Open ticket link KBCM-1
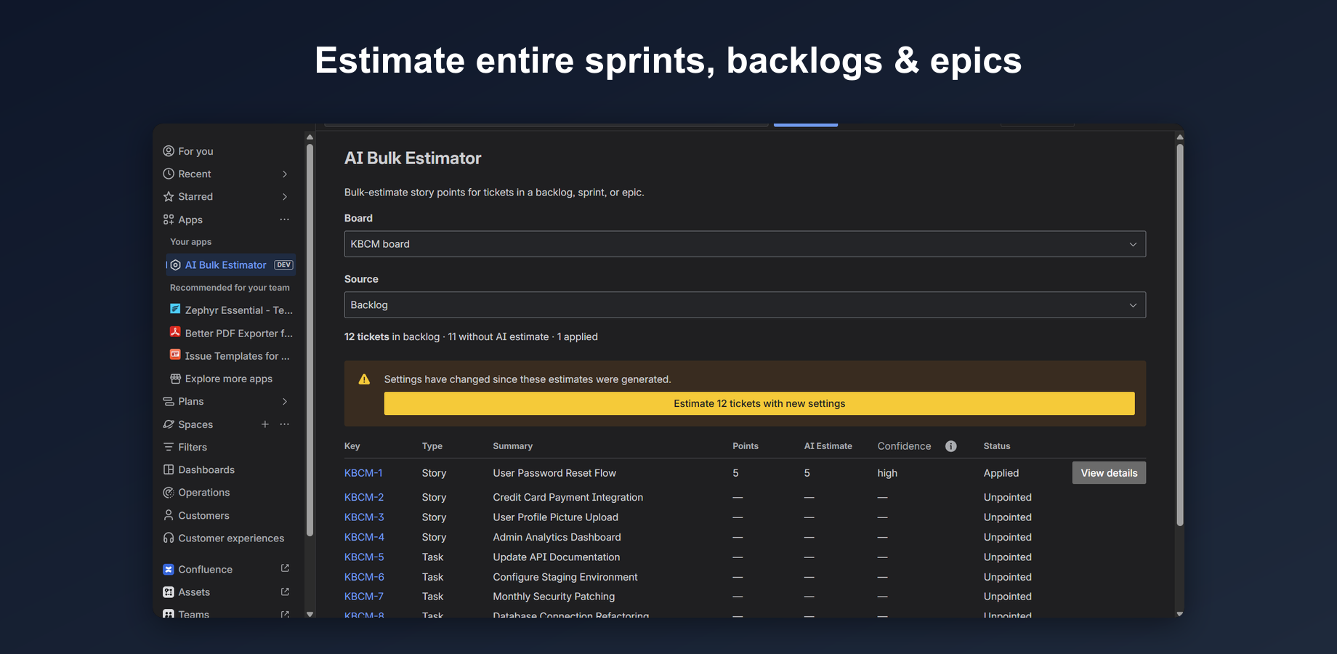The height and width of the screenshot is (654, 1337). point(363,473)
